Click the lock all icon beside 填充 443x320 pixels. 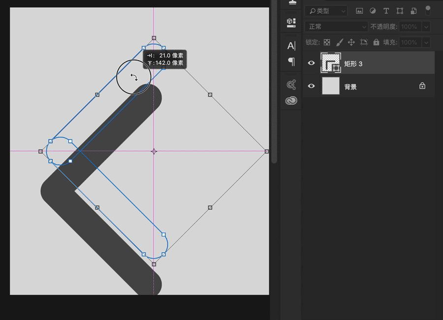[377, 42]
